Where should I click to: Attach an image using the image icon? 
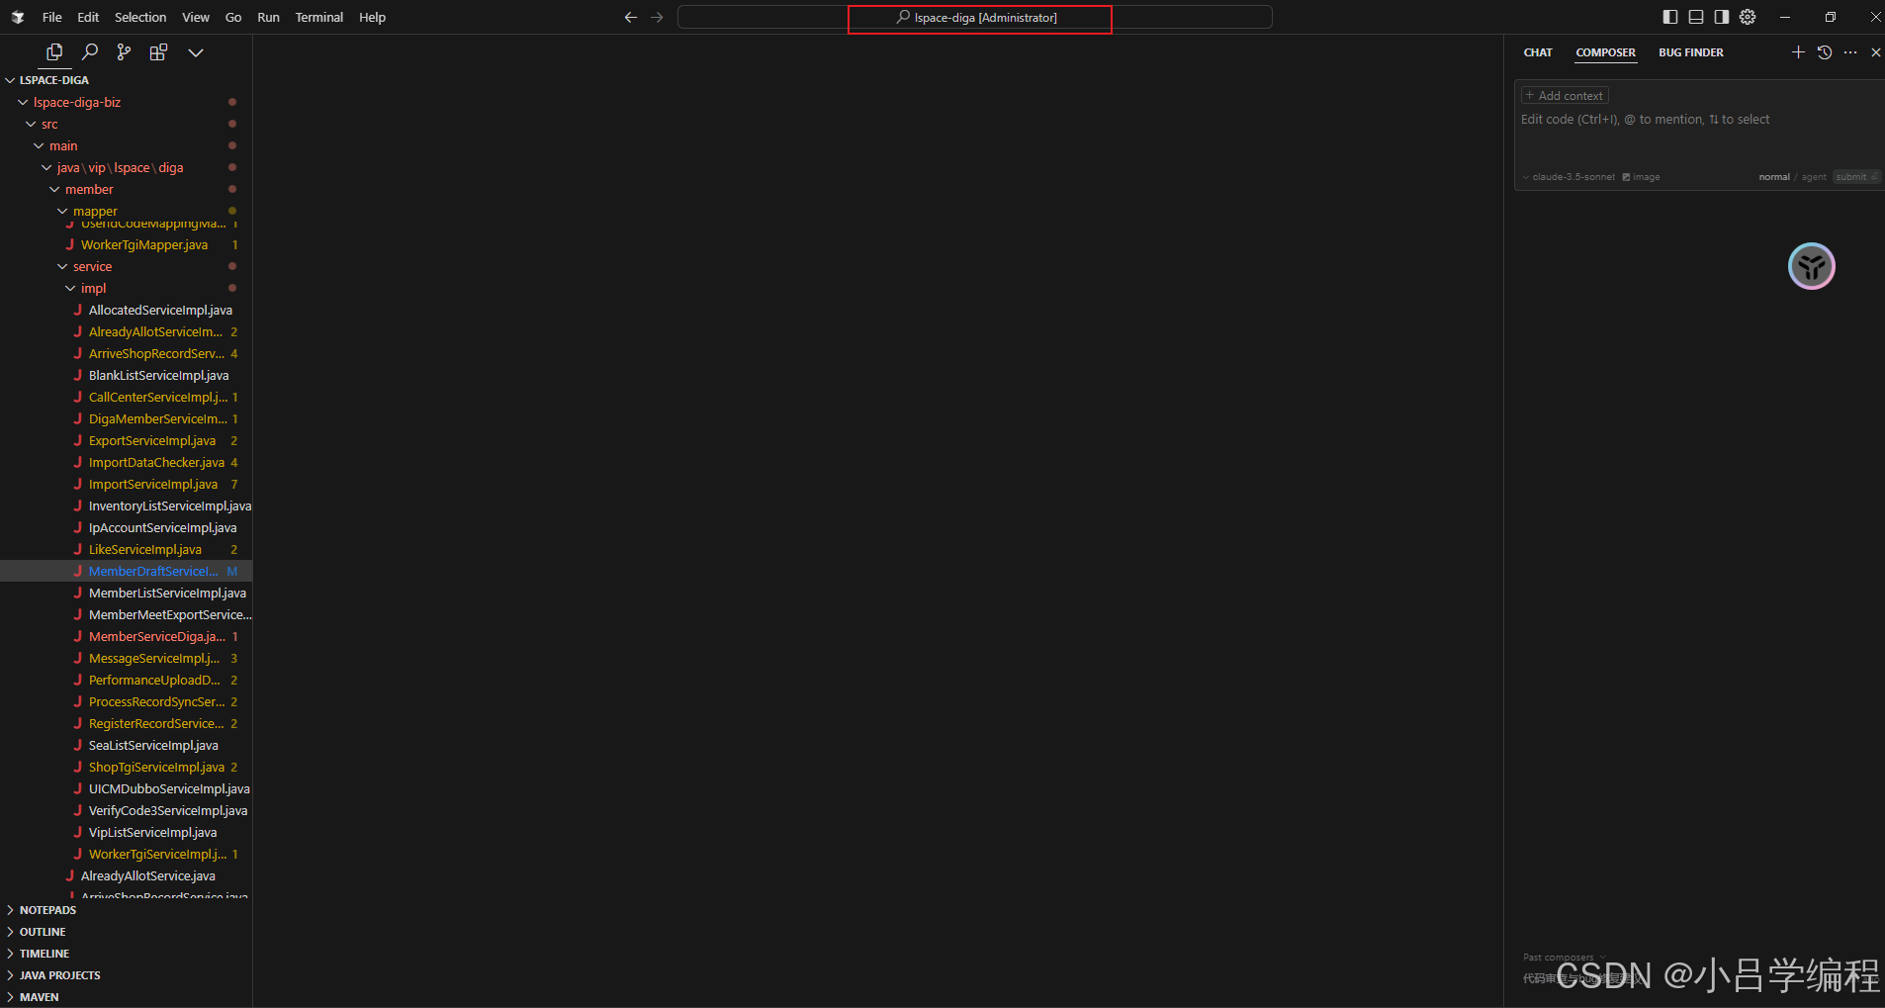tap(1642, 176)
